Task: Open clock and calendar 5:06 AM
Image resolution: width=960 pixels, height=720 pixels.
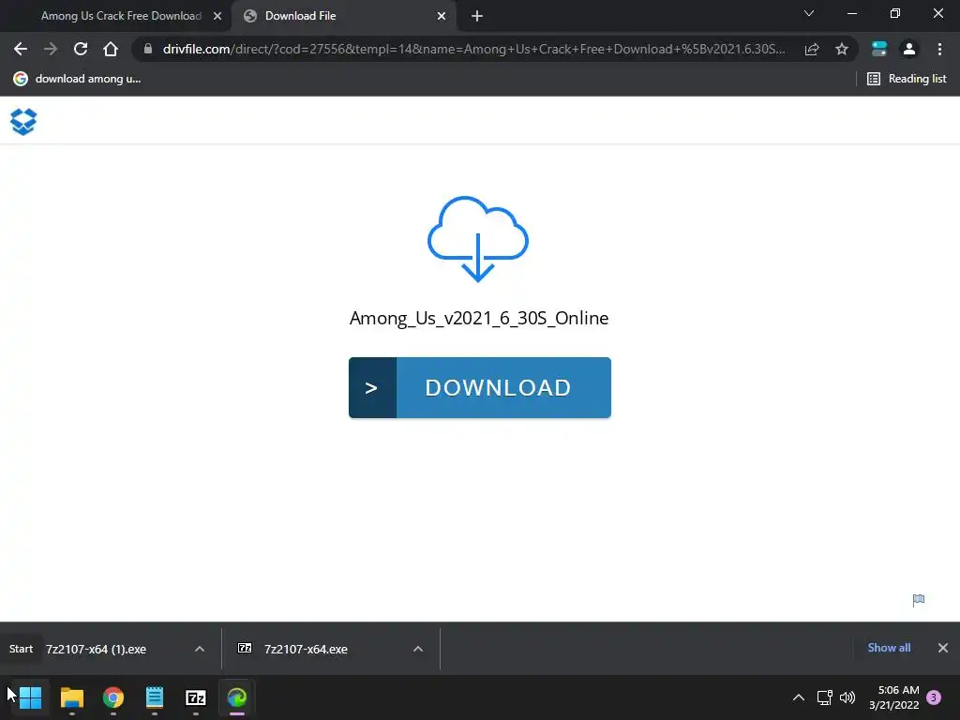Action: [893, 697]
